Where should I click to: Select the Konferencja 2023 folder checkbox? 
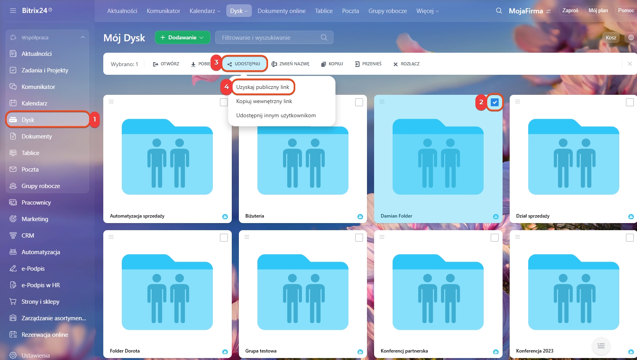point(630,238)
